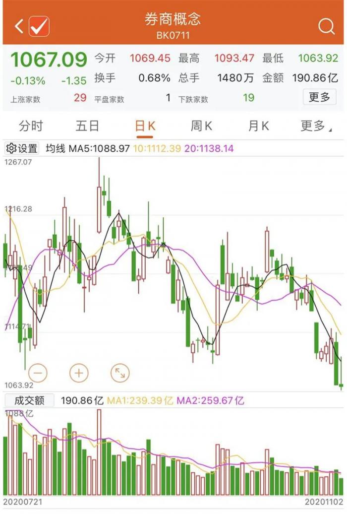Select the 日K tab
Screen dimensions: 347x514
145,126
